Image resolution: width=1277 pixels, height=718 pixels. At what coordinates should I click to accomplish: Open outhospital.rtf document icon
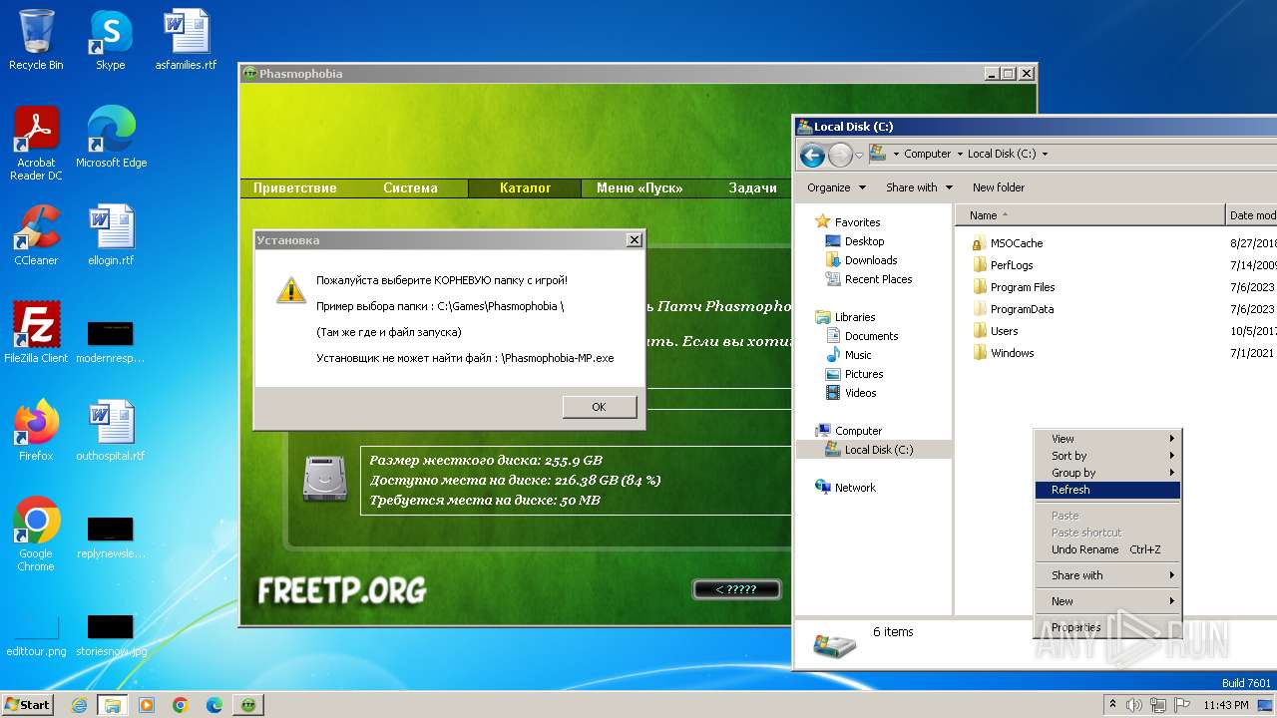[111, 430]
